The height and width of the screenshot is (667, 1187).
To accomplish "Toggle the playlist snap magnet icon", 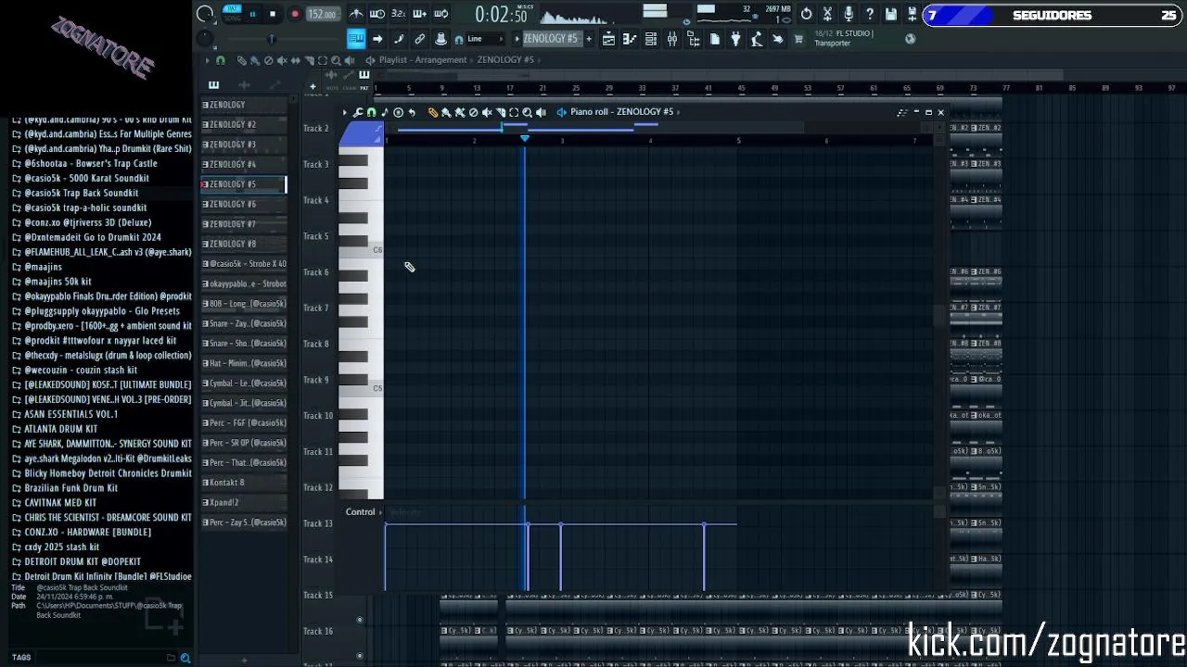I will (x=221, y=60).
